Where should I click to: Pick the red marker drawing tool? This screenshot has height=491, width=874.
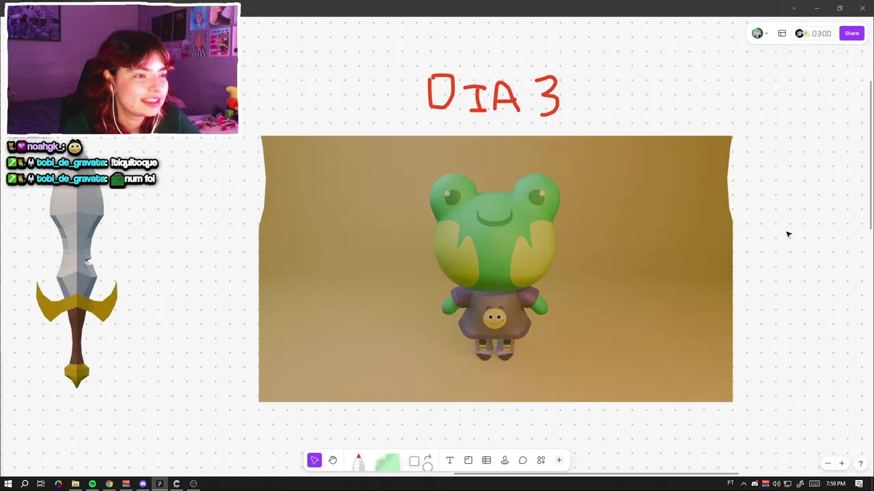coord(358,462)
